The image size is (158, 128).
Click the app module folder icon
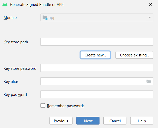(x=45, y=18)
